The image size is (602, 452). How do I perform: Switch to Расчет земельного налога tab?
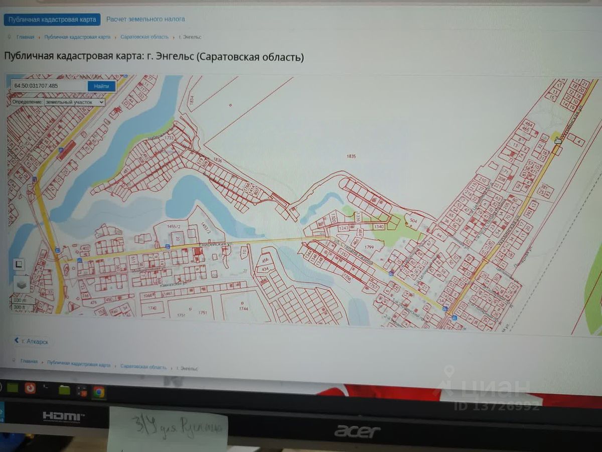[145, 19]
